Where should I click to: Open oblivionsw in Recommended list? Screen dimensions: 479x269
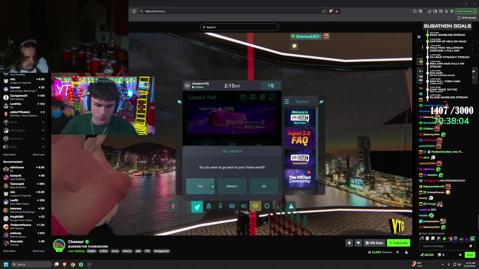[x=25, y=169]
